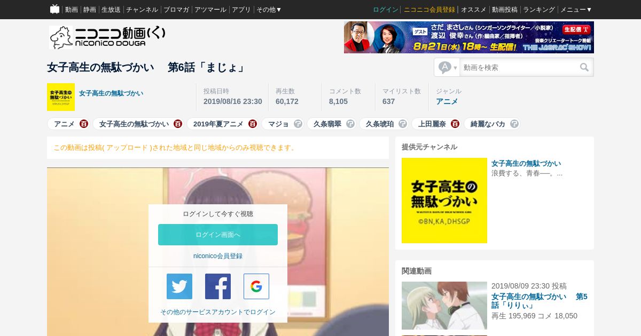Click gray dictionary icon next to 久条翡翠 tag
The width and height of the screenshot is (641, 336).
click(350, 124)
